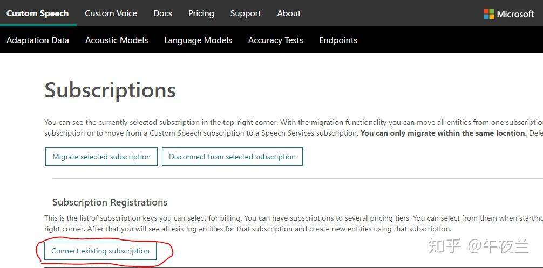Click the bold 'only migrate within same location' text
Screen dimensions: 543x268
(x=443, y=133)
